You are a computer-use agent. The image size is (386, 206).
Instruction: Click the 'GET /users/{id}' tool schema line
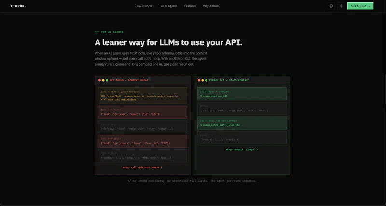pos(140,96)
